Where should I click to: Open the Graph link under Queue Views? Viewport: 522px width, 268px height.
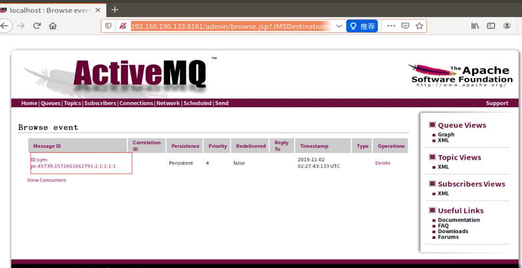[x=446, y=135]
